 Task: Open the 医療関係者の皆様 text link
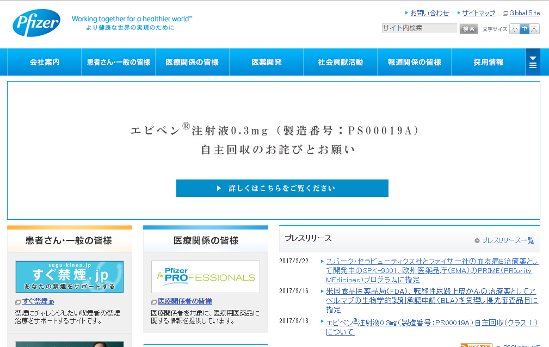point(185,301)
